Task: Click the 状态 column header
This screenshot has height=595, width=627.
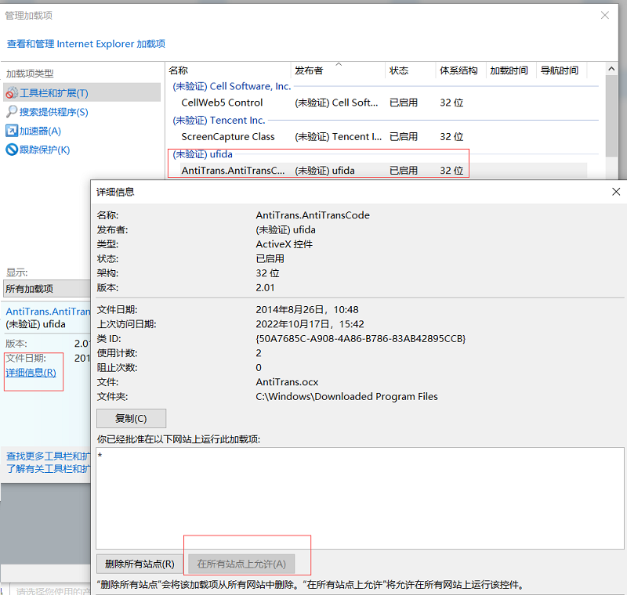Action: click(409, 70)
